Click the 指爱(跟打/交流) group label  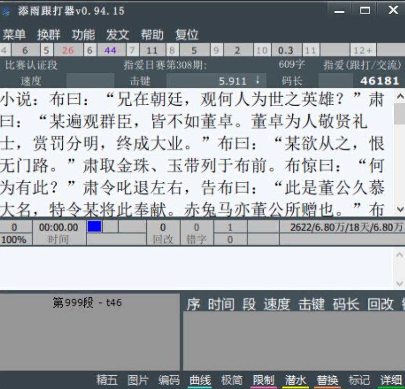(362, 65)
